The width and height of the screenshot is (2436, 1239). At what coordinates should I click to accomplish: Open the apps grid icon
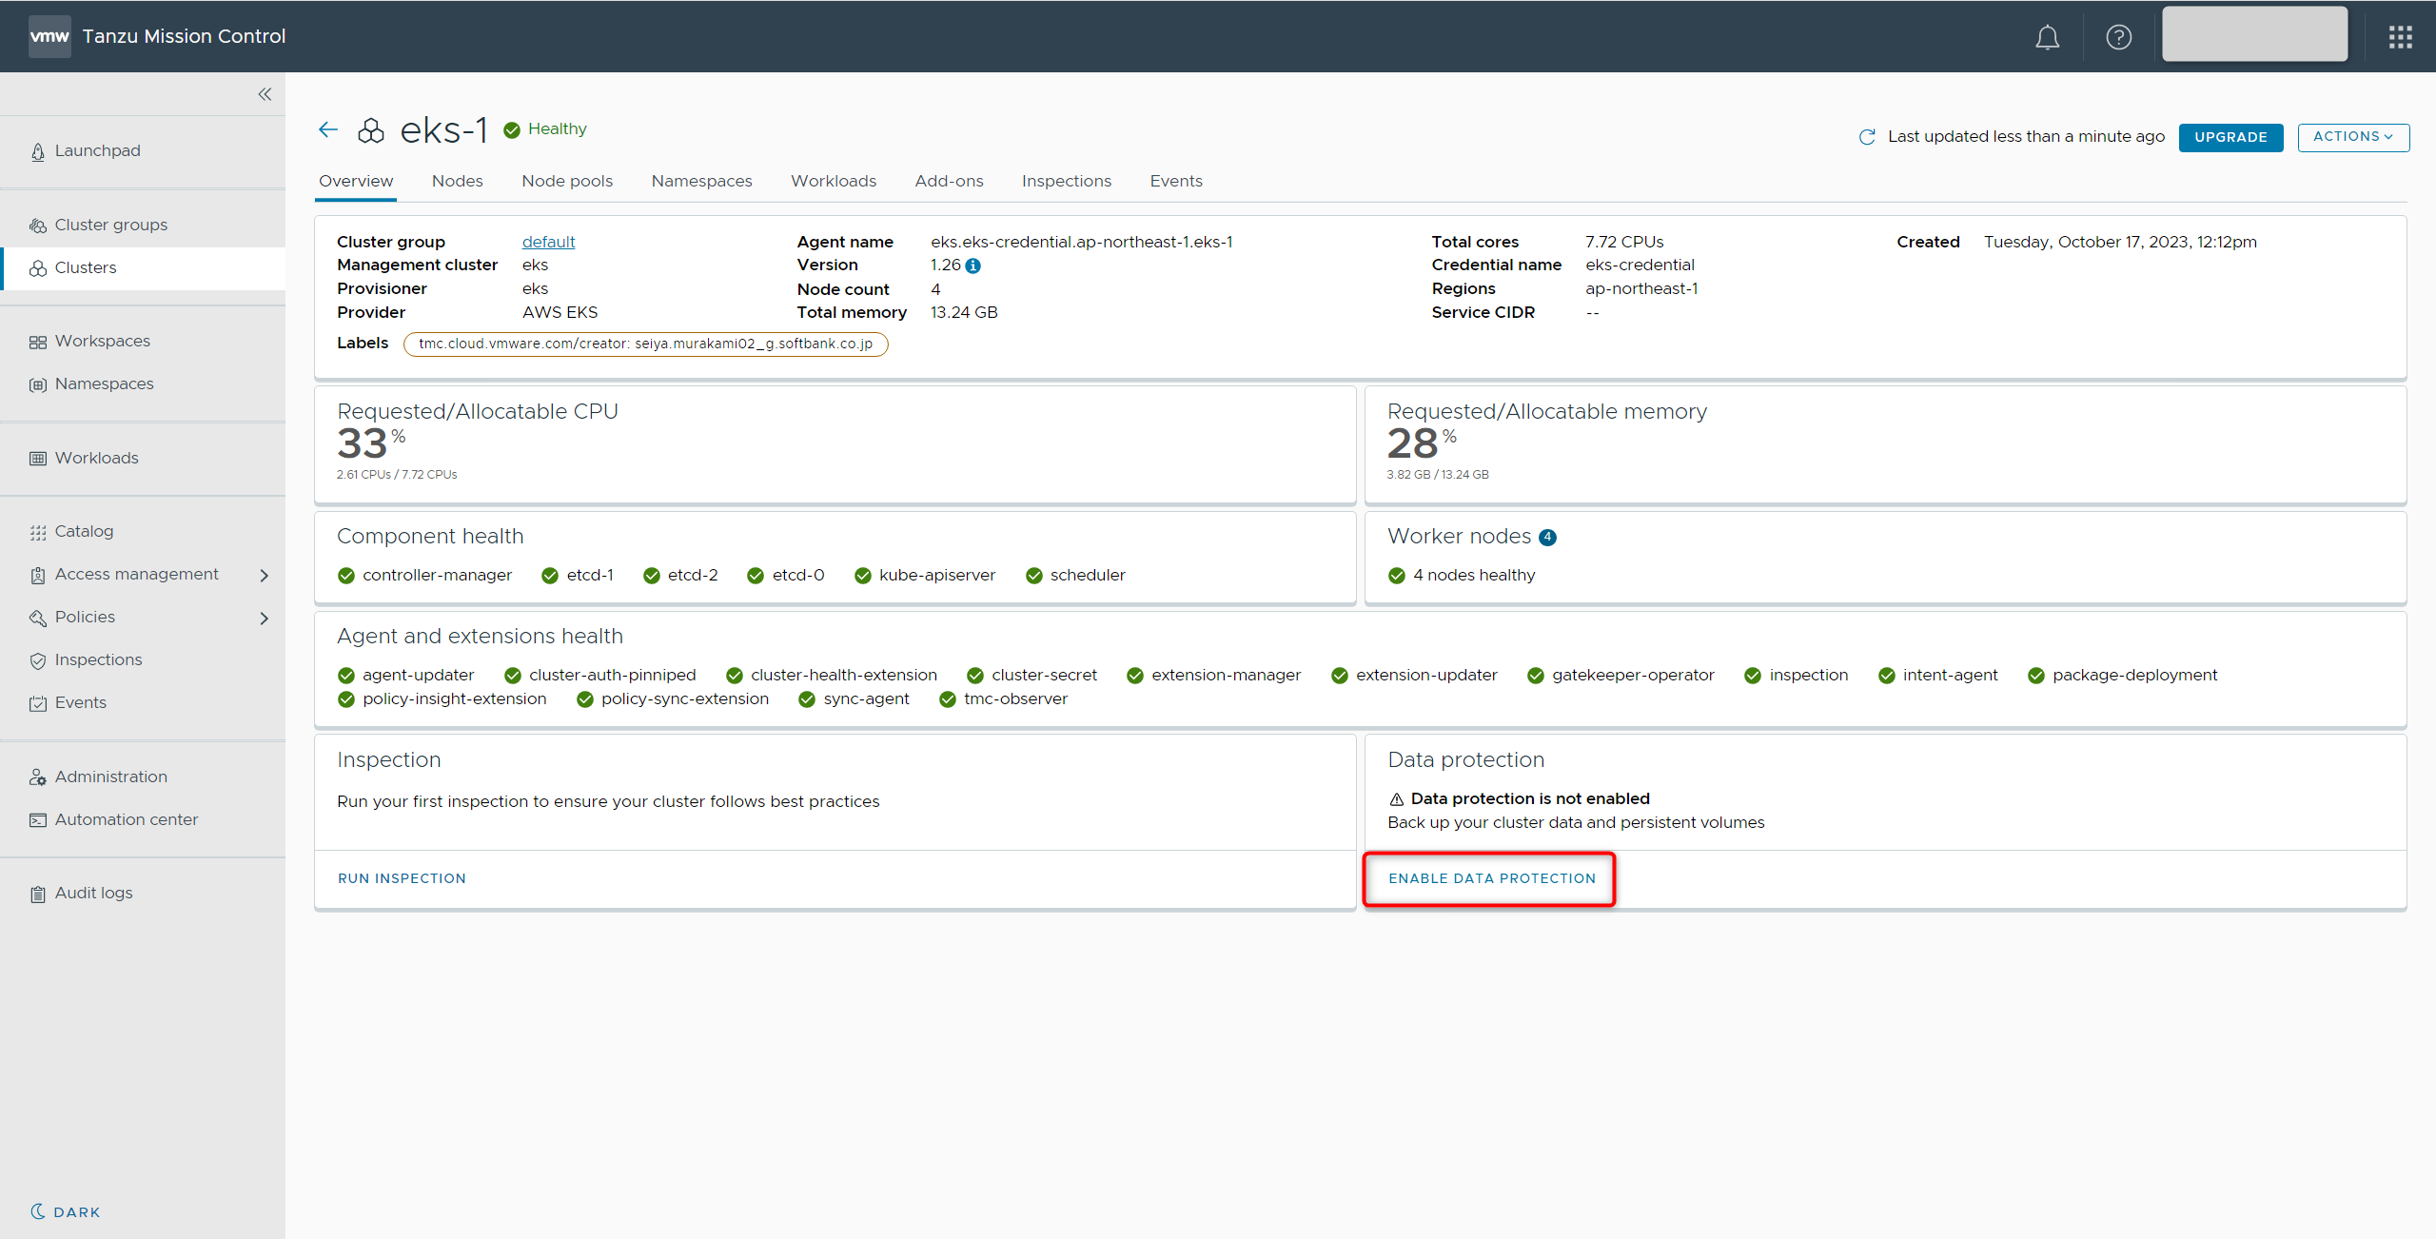[x=2400, y=37]
